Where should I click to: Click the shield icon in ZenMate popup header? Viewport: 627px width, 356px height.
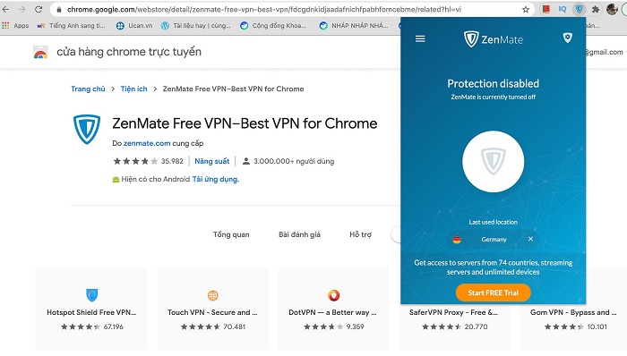click(x=567, y=38)
